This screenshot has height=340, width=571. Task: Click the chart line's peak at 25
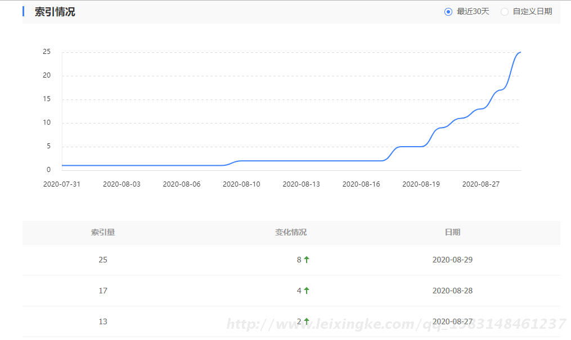(x=520, y=52)
